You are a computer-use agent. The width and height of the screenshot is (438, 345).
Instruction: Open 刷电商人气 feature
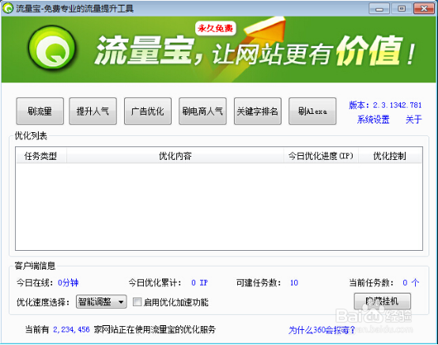point(202,111)
